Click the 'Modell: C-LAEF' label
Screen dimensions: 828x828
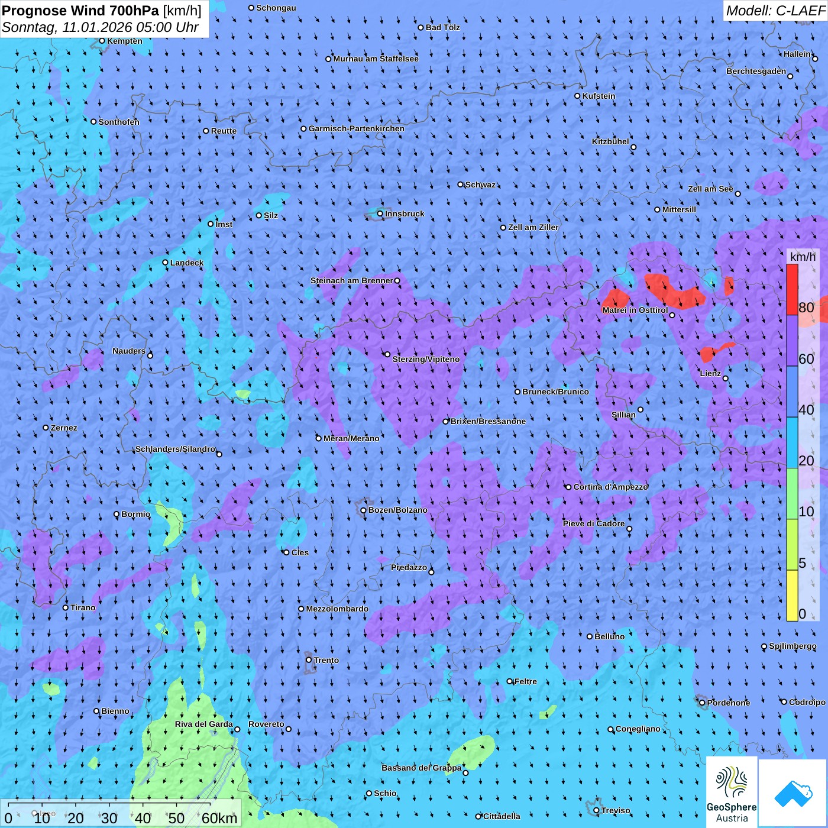point(775,11)
